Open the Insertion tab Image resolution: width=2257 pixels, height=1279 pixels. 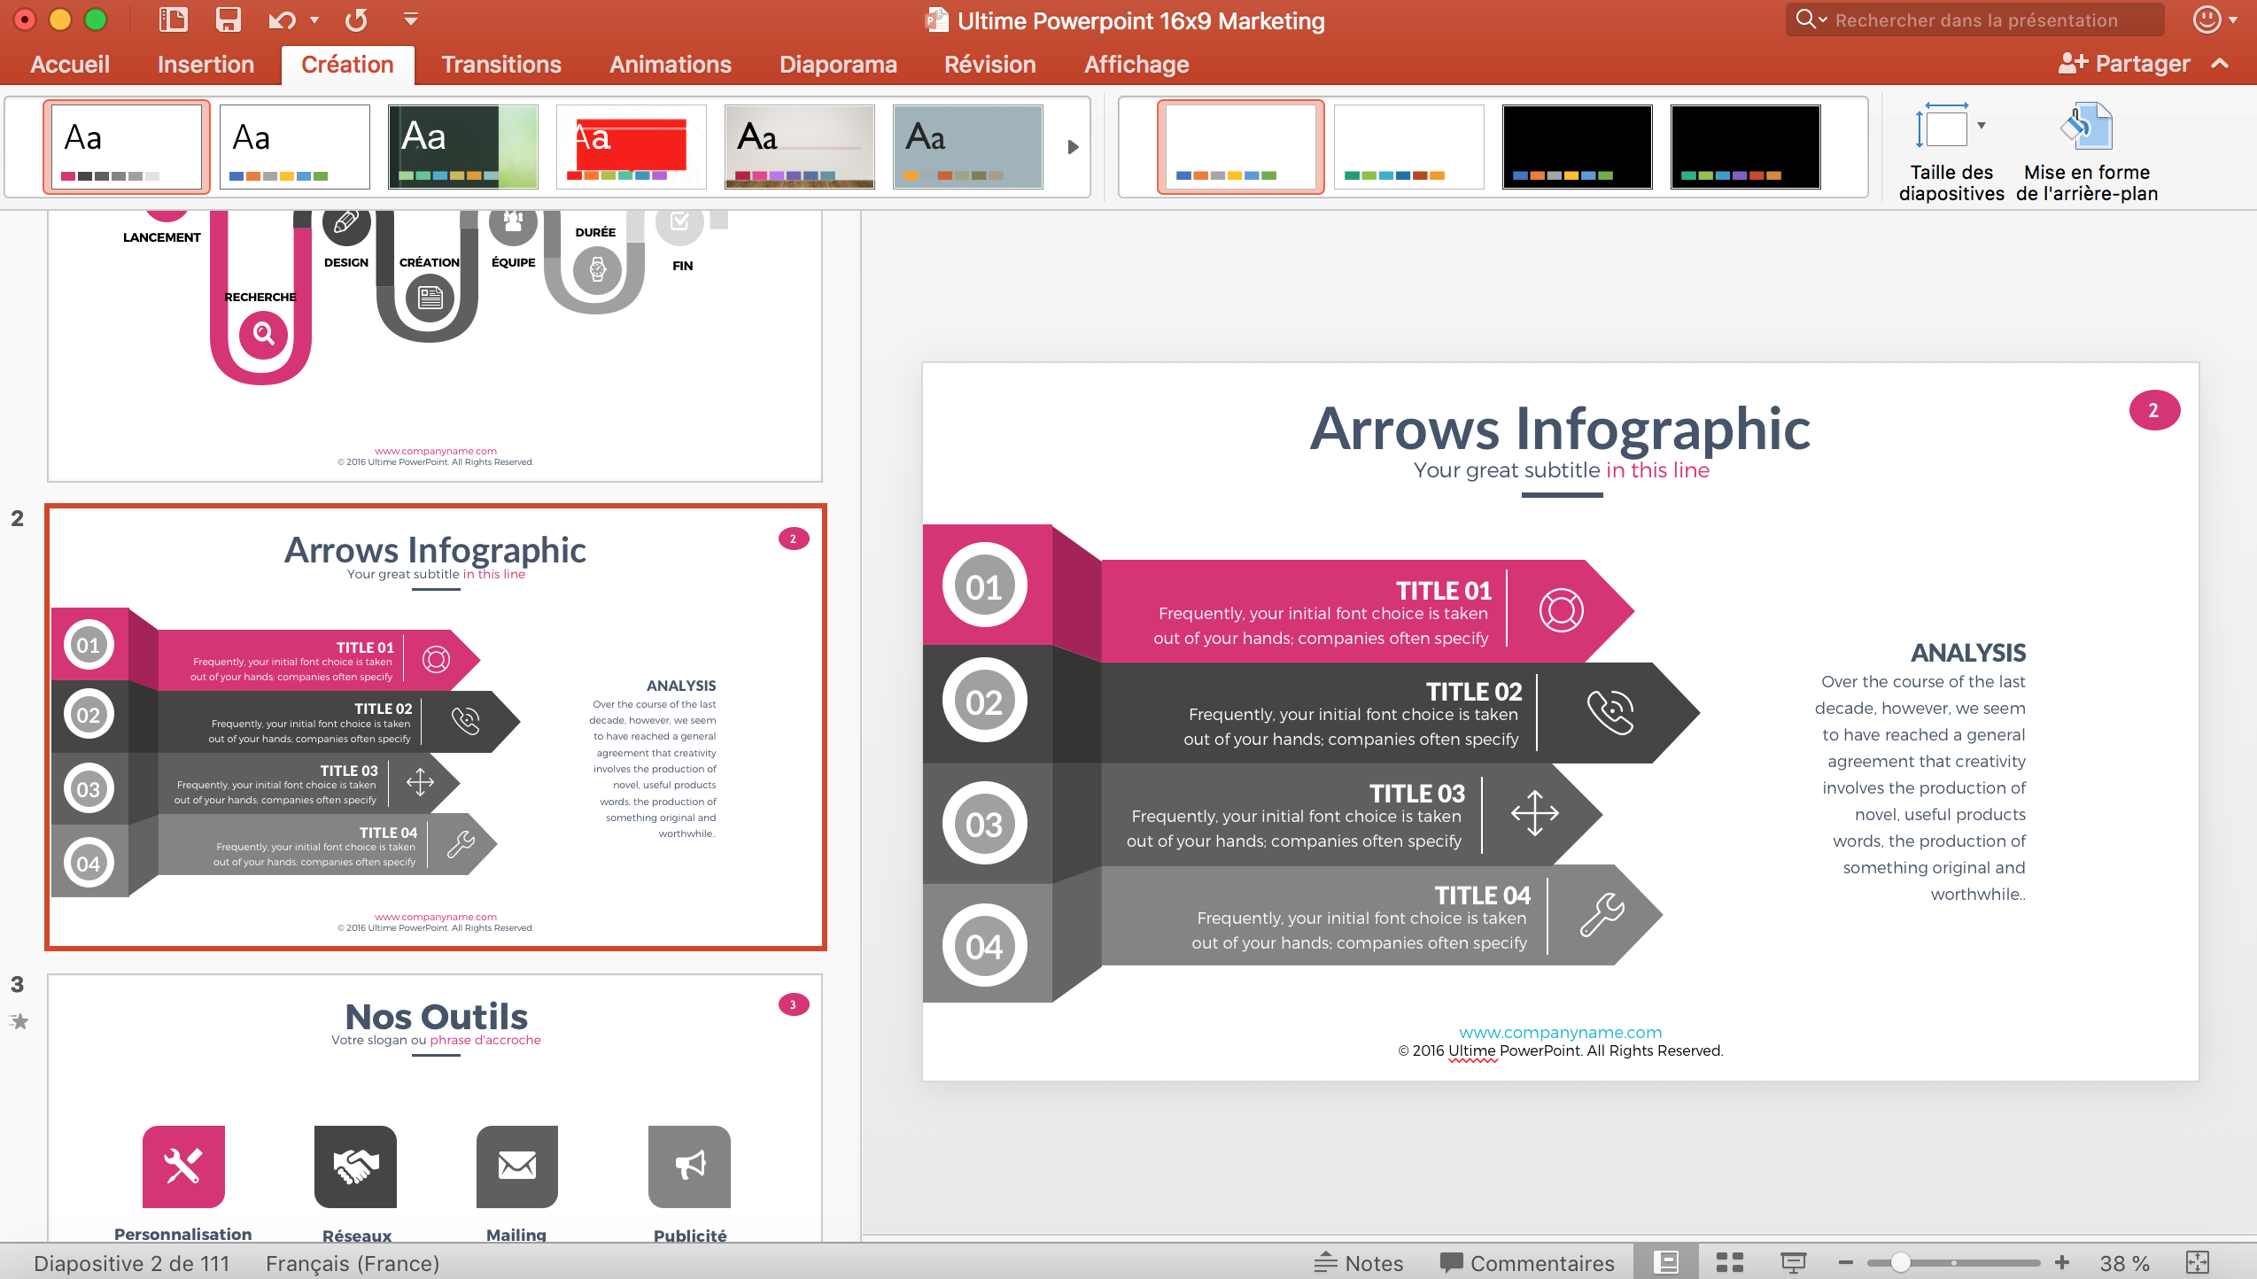[206, 64]
